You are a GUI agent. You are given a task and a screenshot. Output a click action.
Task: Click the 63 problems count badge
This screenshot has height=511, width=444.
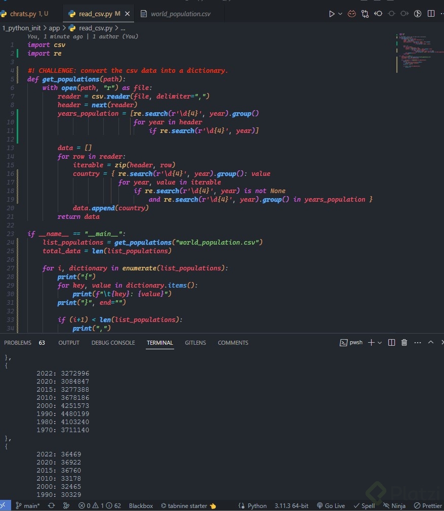point(42,343)
